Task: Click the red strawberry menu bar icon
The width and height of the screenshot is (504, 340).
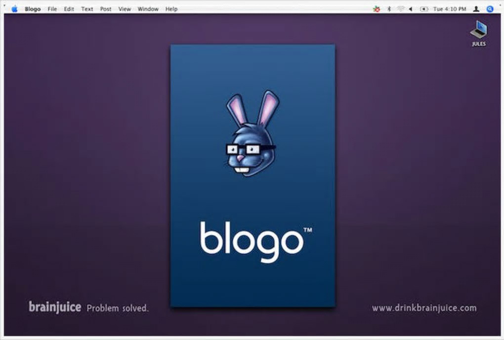Action: 377,9
